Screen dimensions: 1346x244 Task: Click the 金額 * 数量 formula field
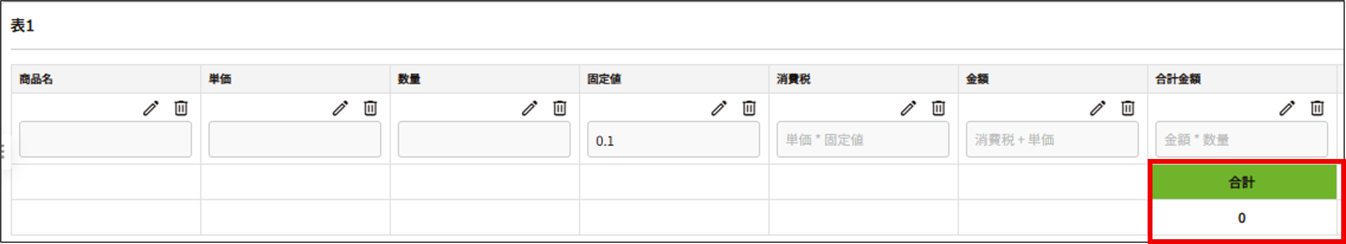click(1242, 139)
